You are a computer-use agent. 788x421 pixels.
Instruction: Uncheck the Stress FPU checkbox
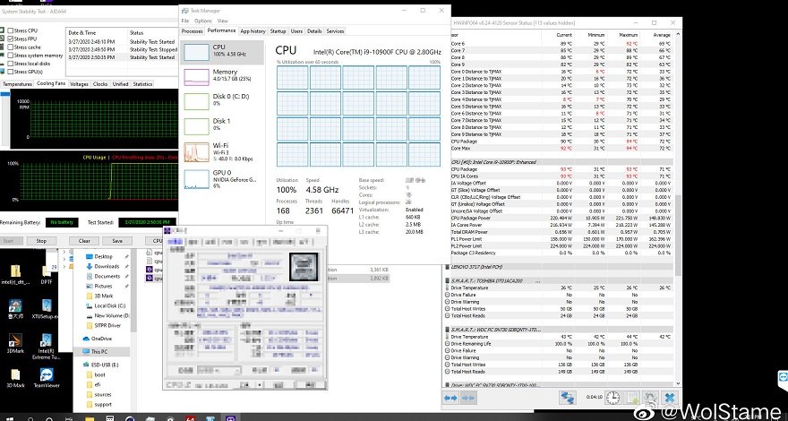[x=11, y=39]
